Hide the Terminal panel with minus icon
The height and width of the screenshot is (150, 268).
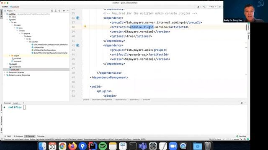pos(245,103)
